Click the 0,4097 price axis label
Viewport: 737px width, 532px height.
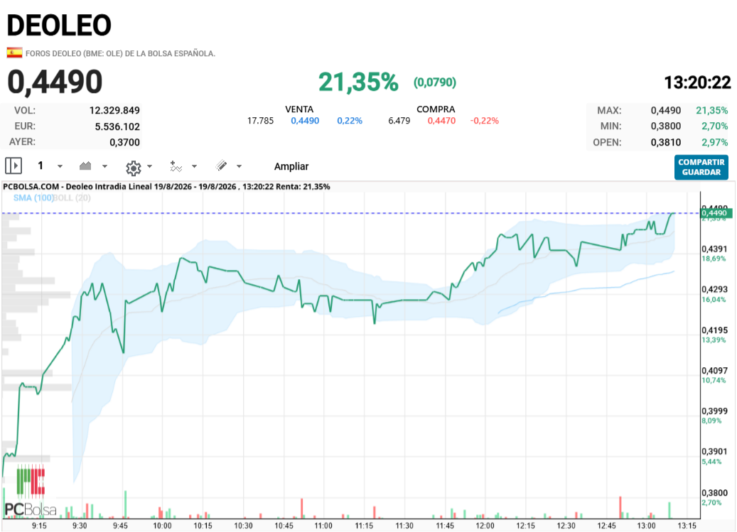coord(714,371)
